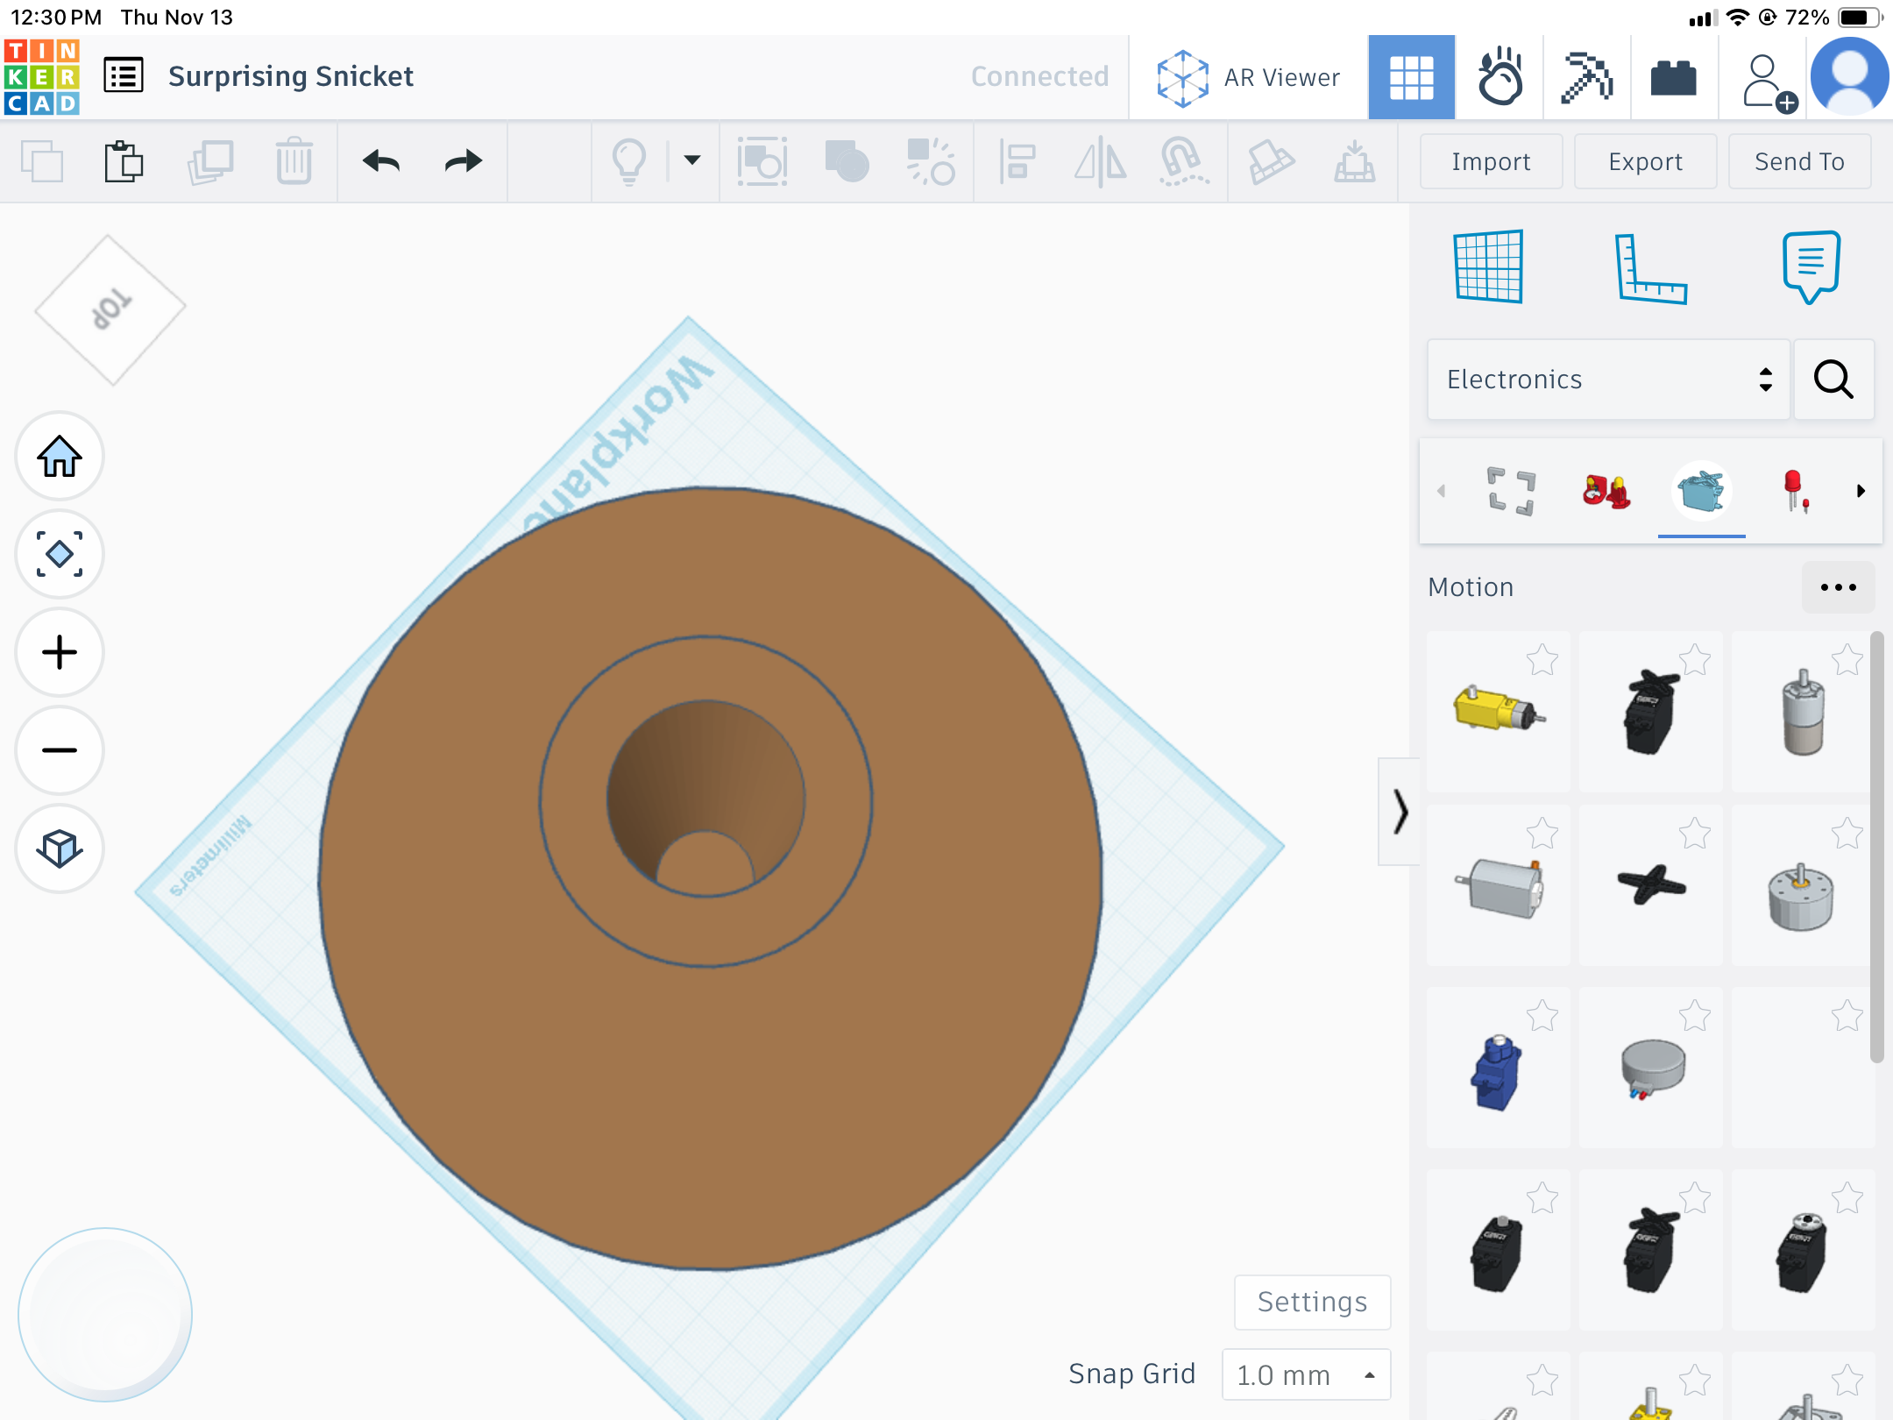Select the Ruler tool
The height and width of the screenshot is (1420, 1893).
[x=1651, y=268]
